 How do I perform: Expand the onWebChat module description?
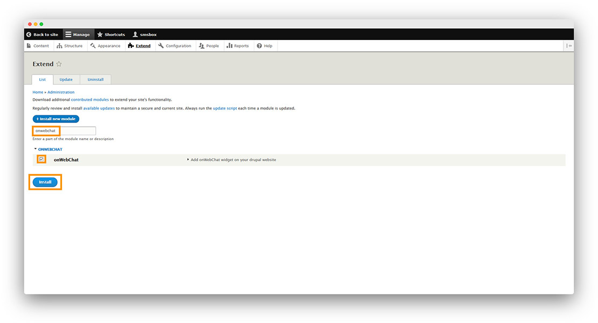232,160
